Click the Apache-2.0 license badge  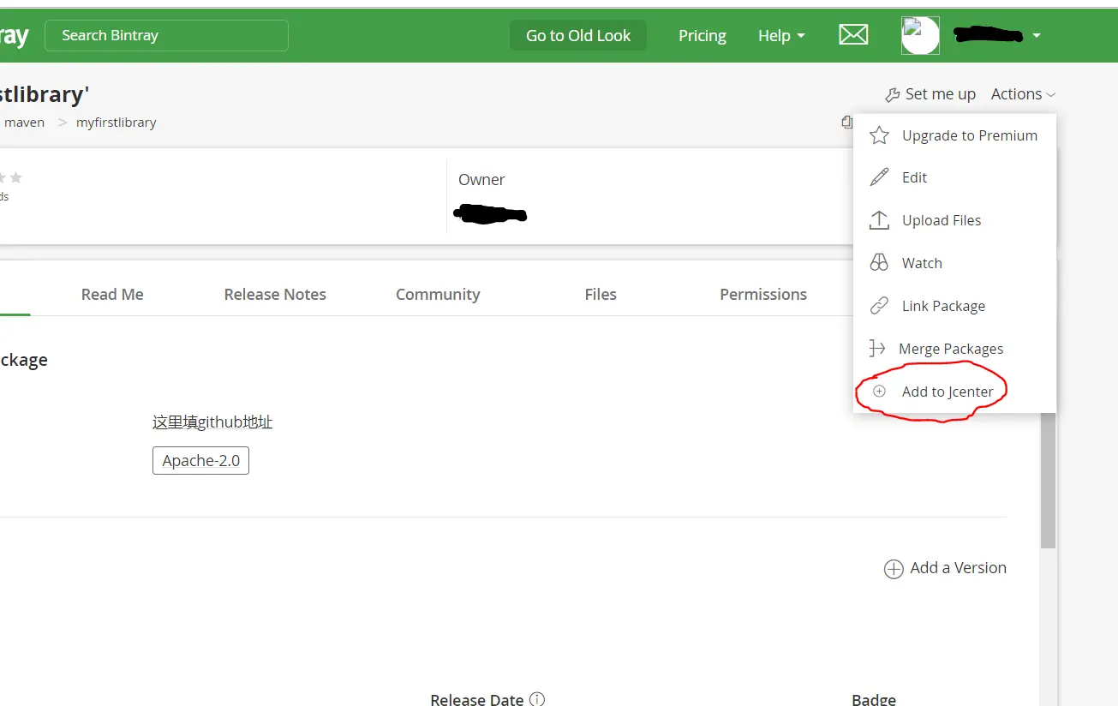(200, 460)
